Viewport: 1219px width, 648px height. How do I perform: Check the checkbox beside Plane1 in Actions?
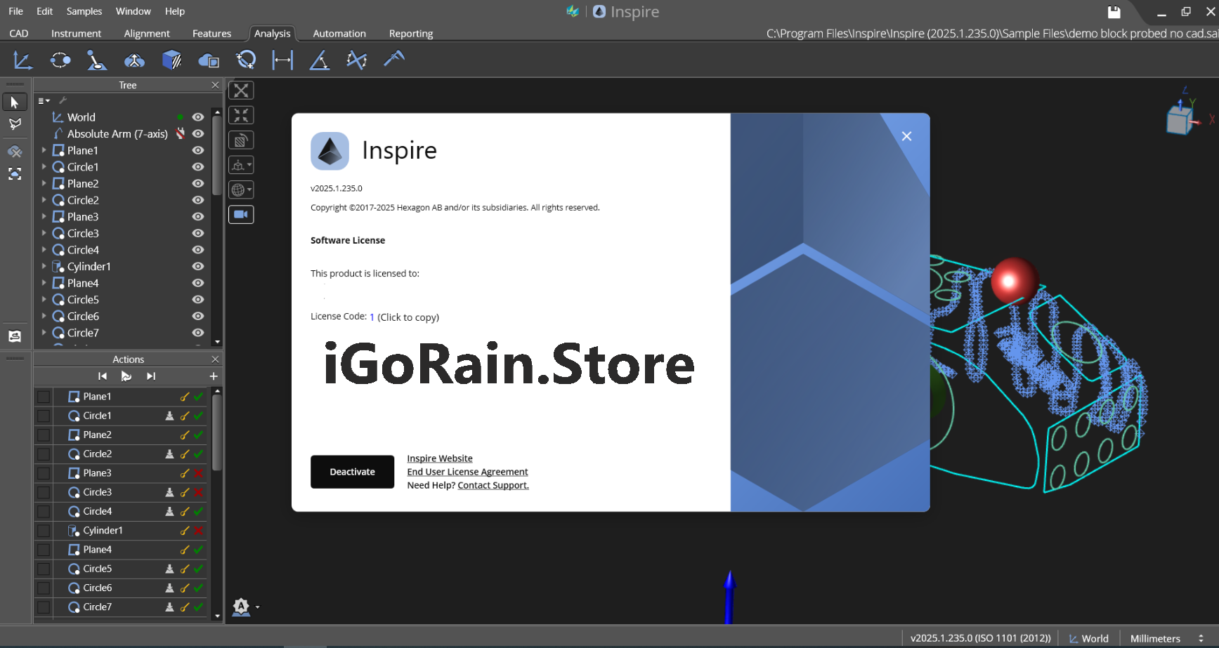click(43, 396)
